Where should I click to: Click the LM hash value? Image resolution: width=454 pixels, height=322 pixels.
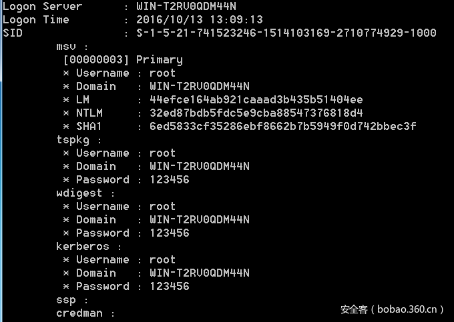(256, 100)
